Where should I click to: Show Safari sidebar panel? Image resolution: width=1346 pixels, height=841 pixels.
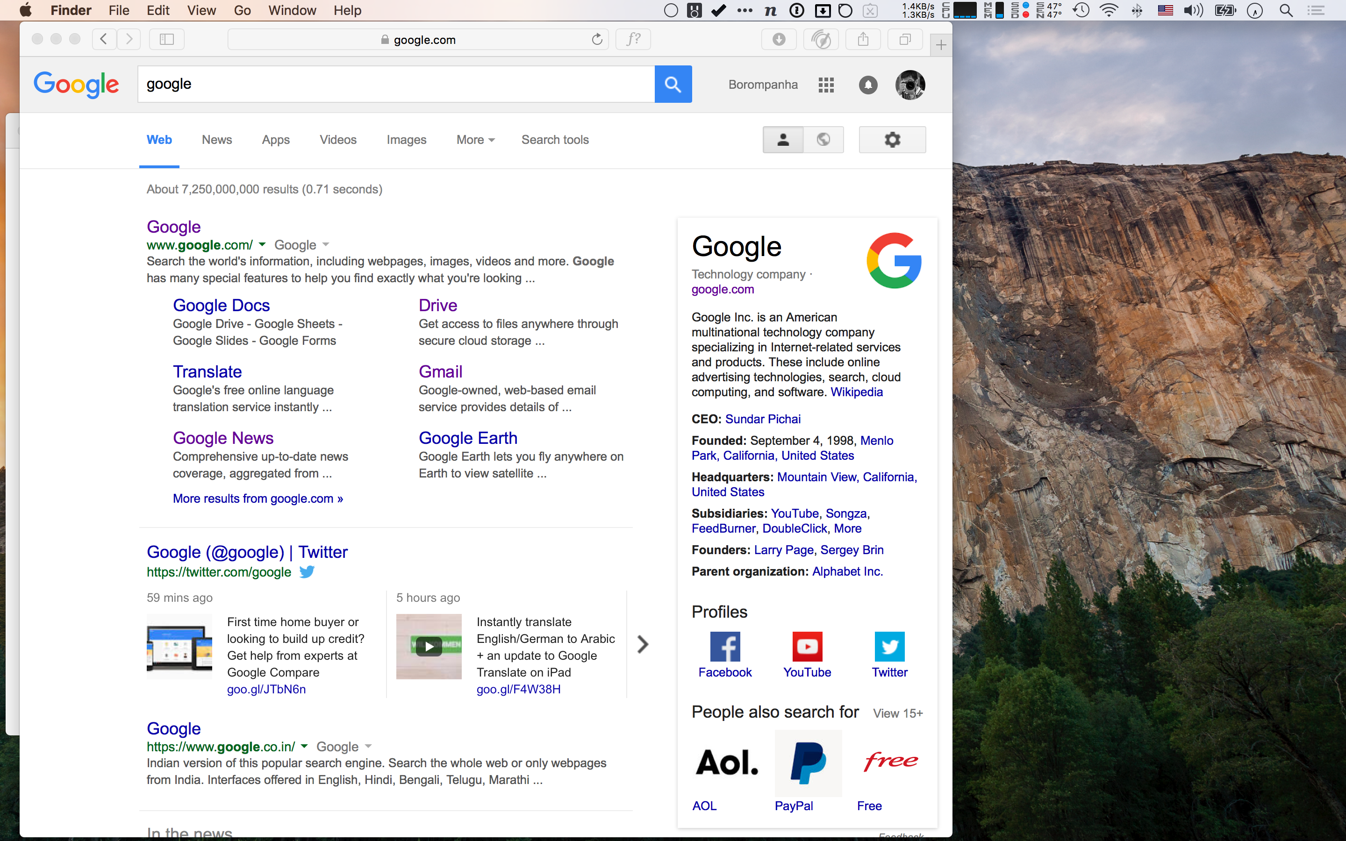pos(166,40)
